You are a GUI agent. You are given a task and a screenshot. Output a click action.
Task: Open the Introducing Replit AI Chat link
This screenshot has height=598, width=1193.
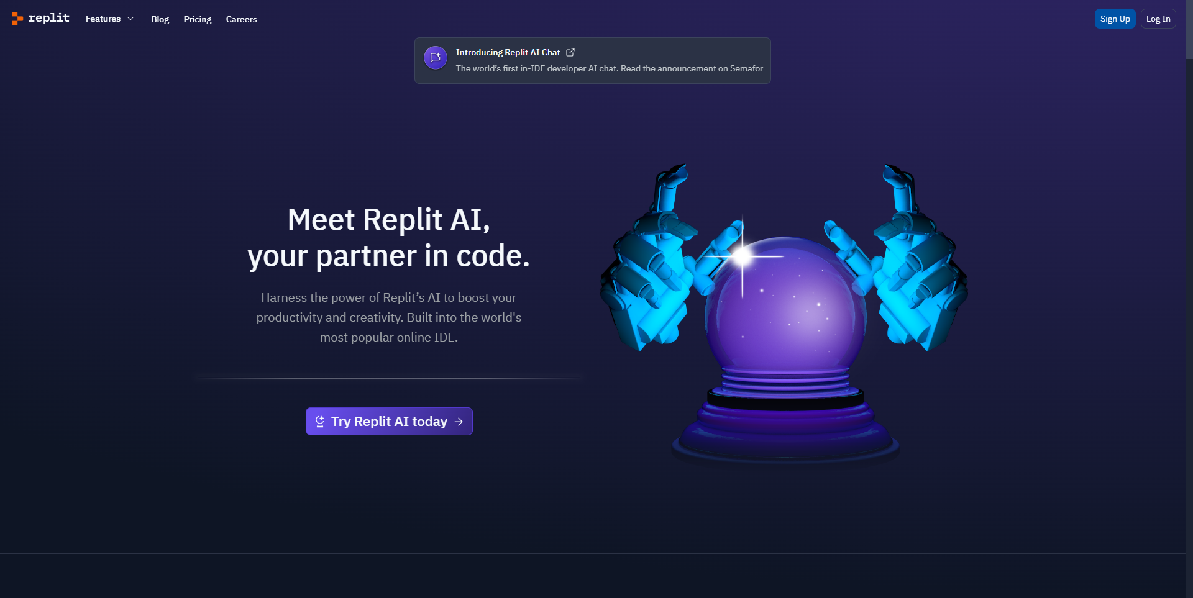click(508, 52)
